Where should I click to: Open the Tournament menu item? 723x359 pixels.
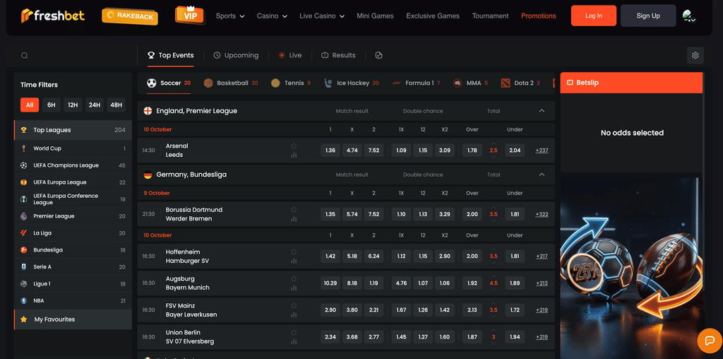(x=490, y=16)
